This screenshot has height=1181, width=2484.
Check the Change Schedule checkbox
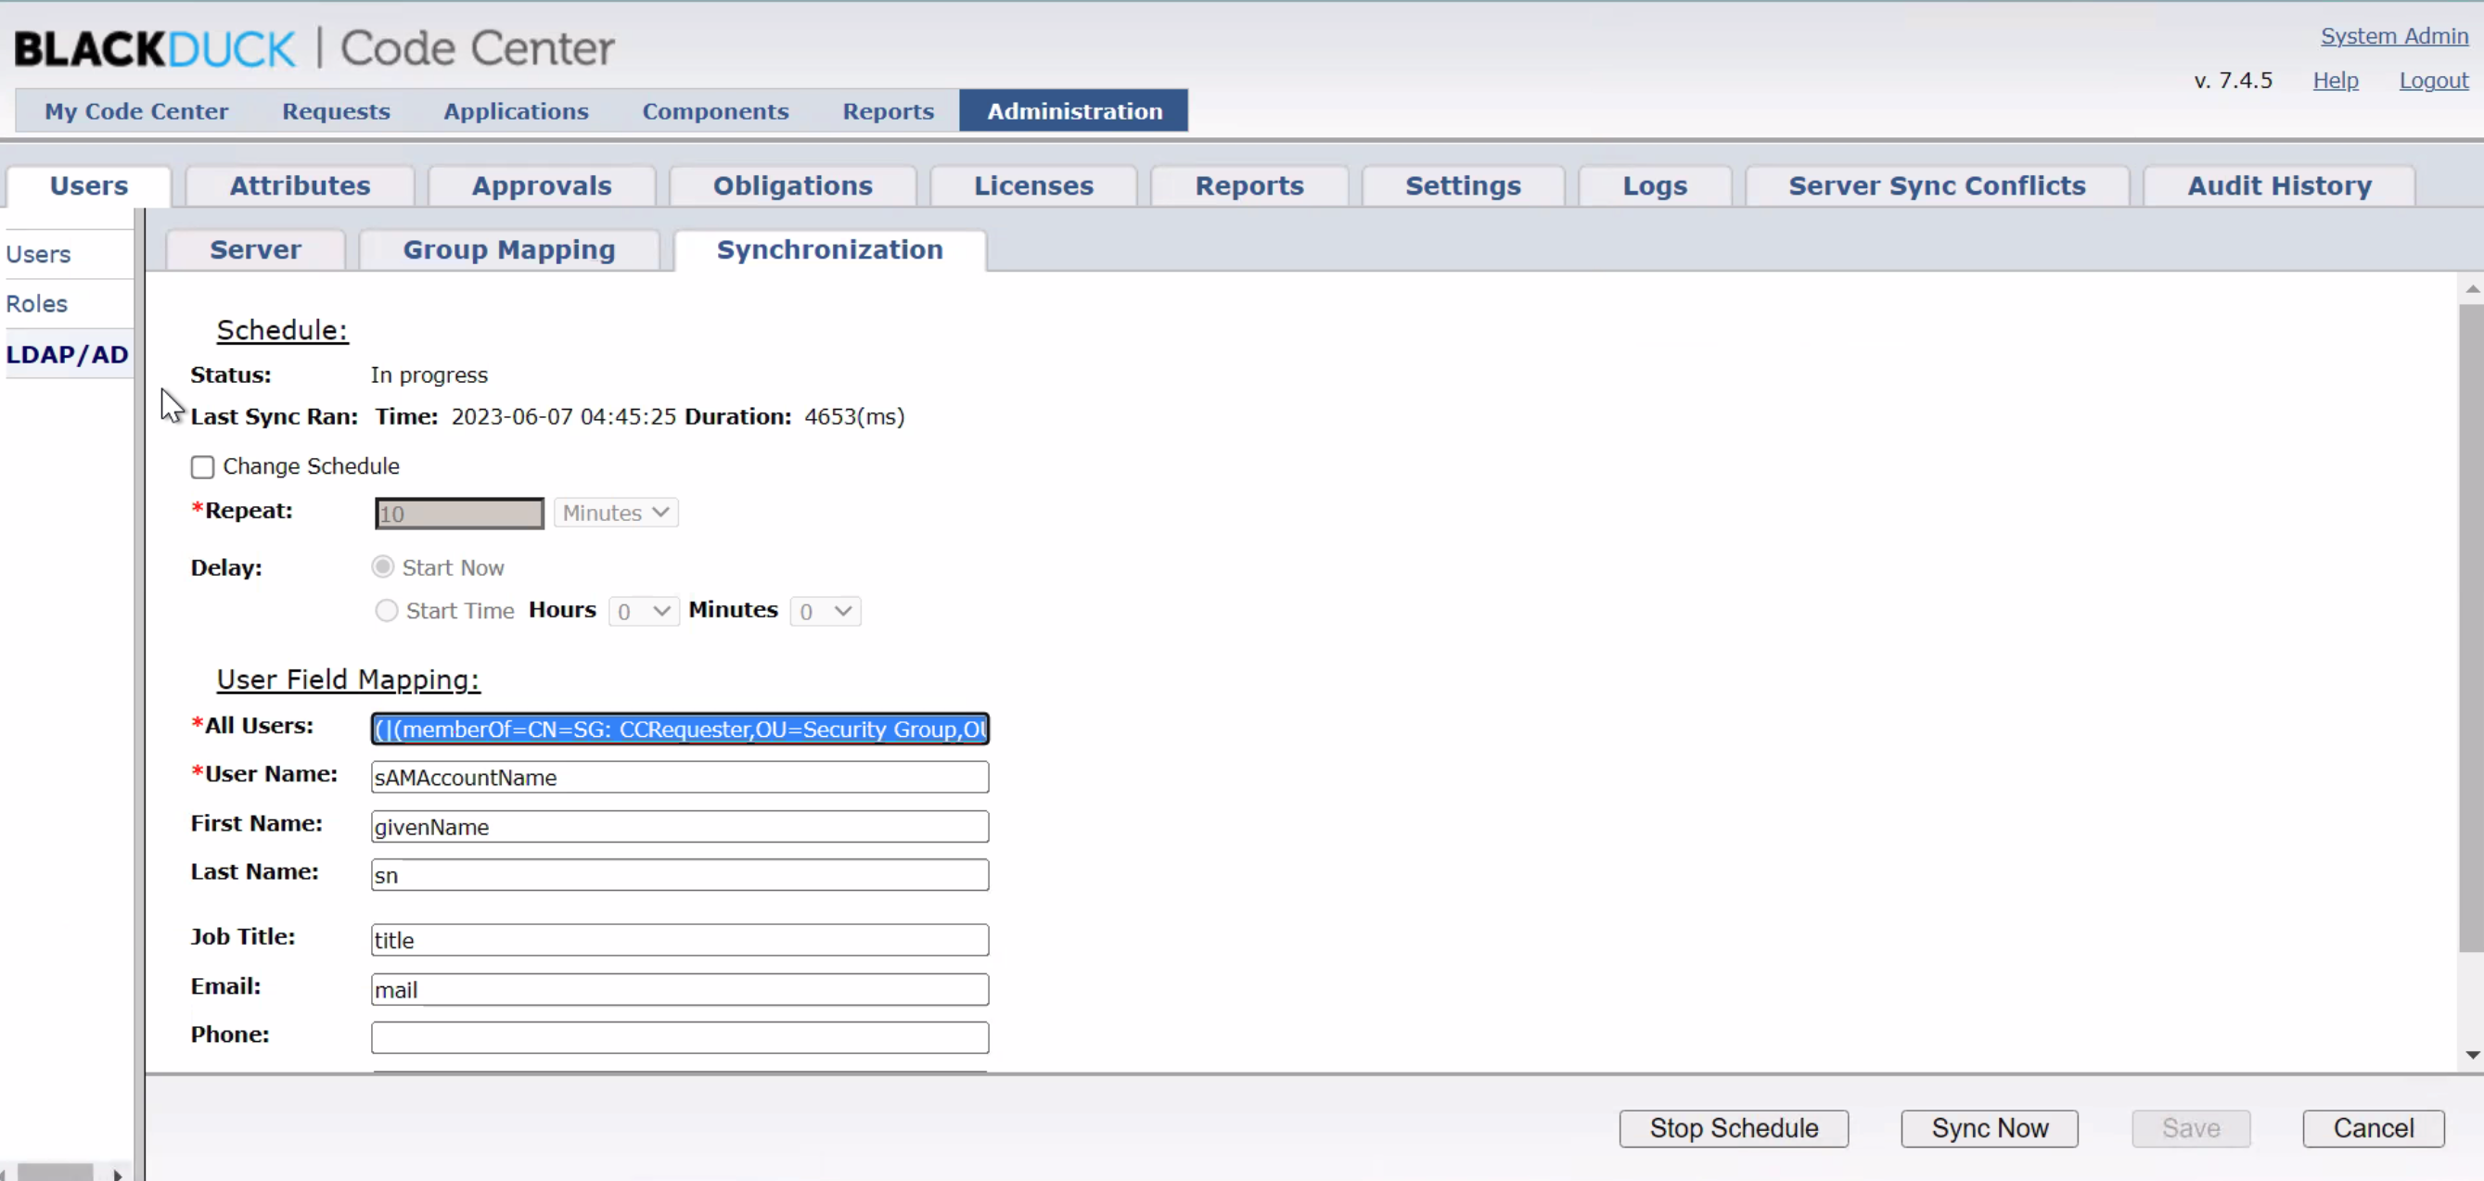201,467
